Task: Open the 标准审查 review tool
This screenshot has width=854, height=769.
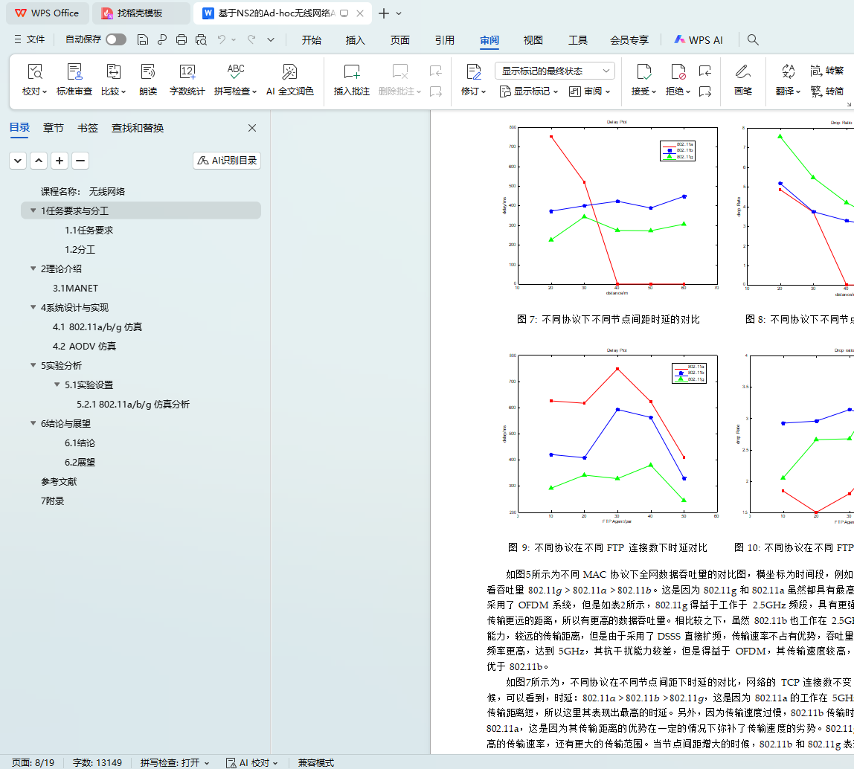Action: (74, 80)
